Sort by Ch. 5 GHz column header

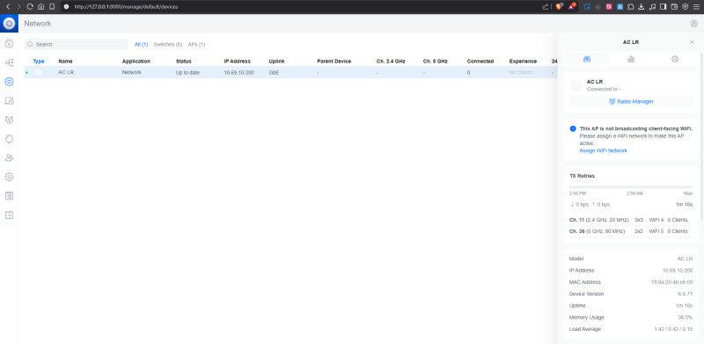(435, 61)
